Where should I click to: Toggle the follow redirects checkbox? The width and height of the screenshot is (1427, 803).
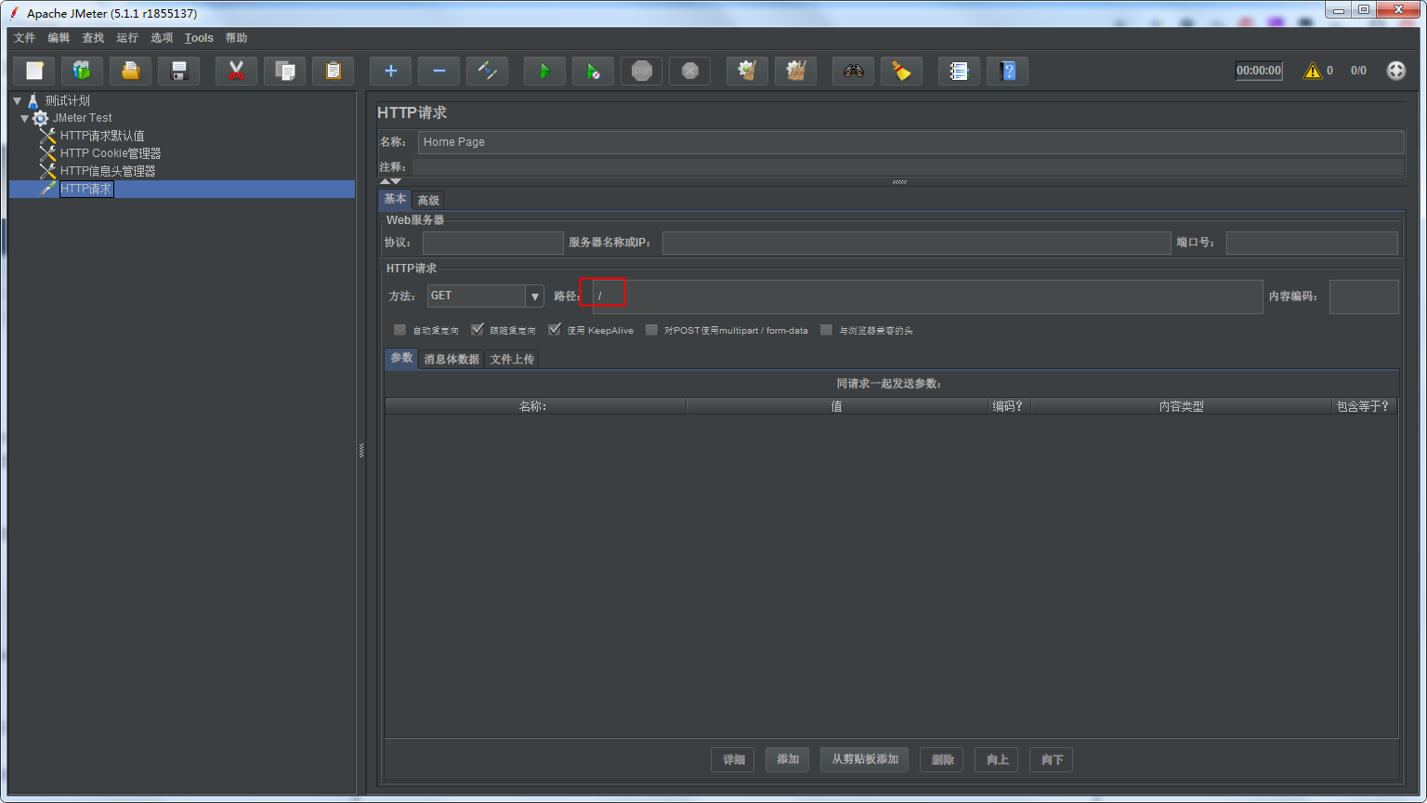coord(478,330)
